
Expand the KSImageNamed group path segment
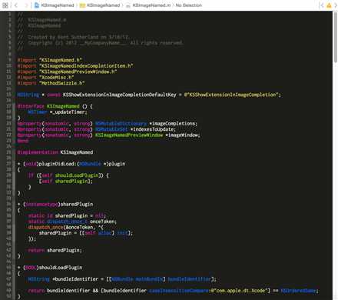tap(103, 5)
